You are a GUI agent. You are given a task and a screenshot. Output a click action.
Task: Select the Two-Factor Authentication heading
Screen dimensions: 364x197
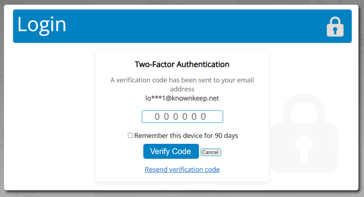click(x=182, y=64)
